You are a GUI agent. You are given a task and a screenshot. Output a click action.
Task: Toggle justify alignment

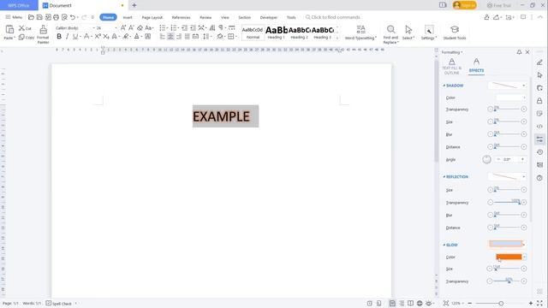coord(188,36)
